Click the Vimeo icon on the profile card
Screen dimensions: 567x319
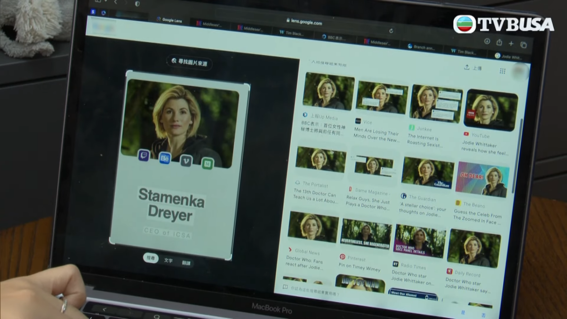point(186,161)
